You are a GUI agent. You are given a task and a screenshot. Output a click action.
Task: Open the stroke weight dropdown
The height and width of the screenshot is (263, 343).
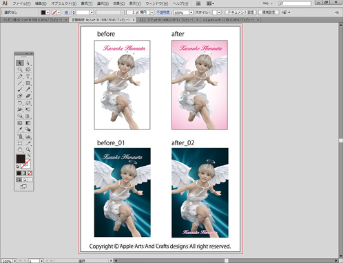point(92,12)
